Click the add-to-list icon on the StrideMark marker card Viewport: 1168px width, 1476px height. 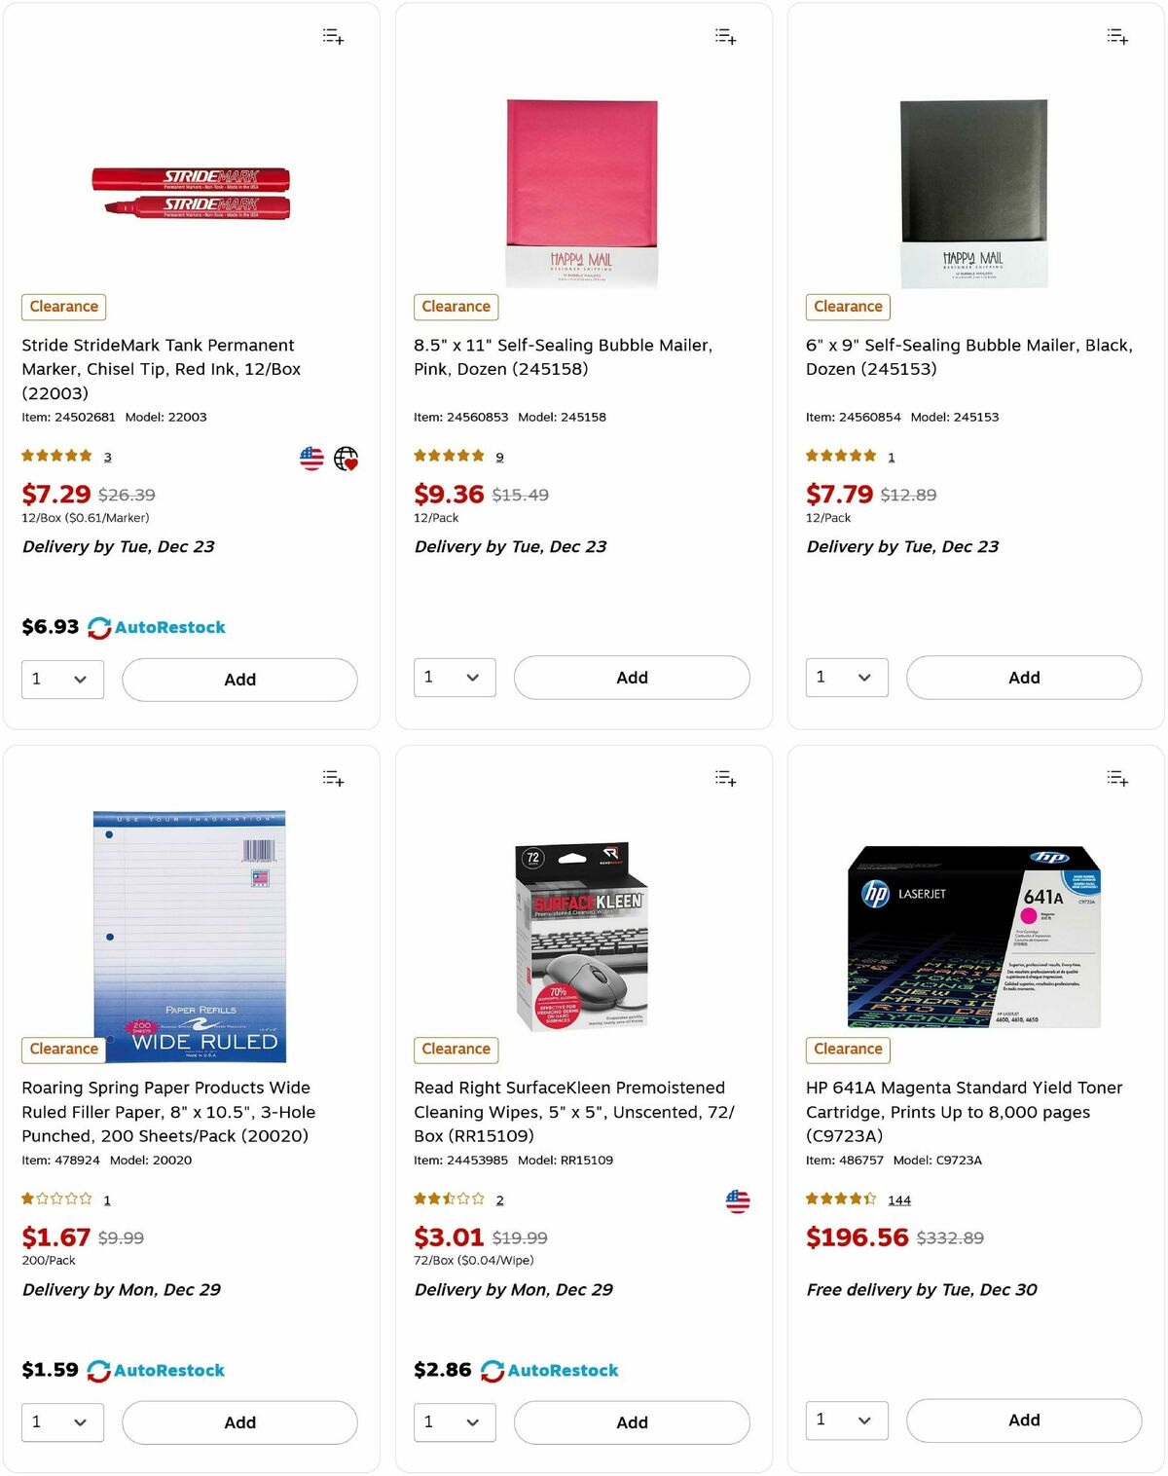pyautogui.click(x=332, y=36)
